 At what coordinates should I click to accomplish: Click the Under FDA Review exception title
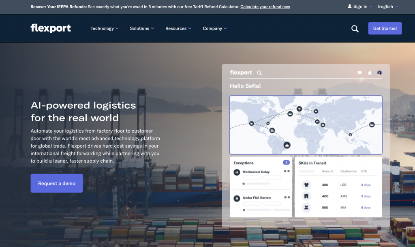[257, 198]
